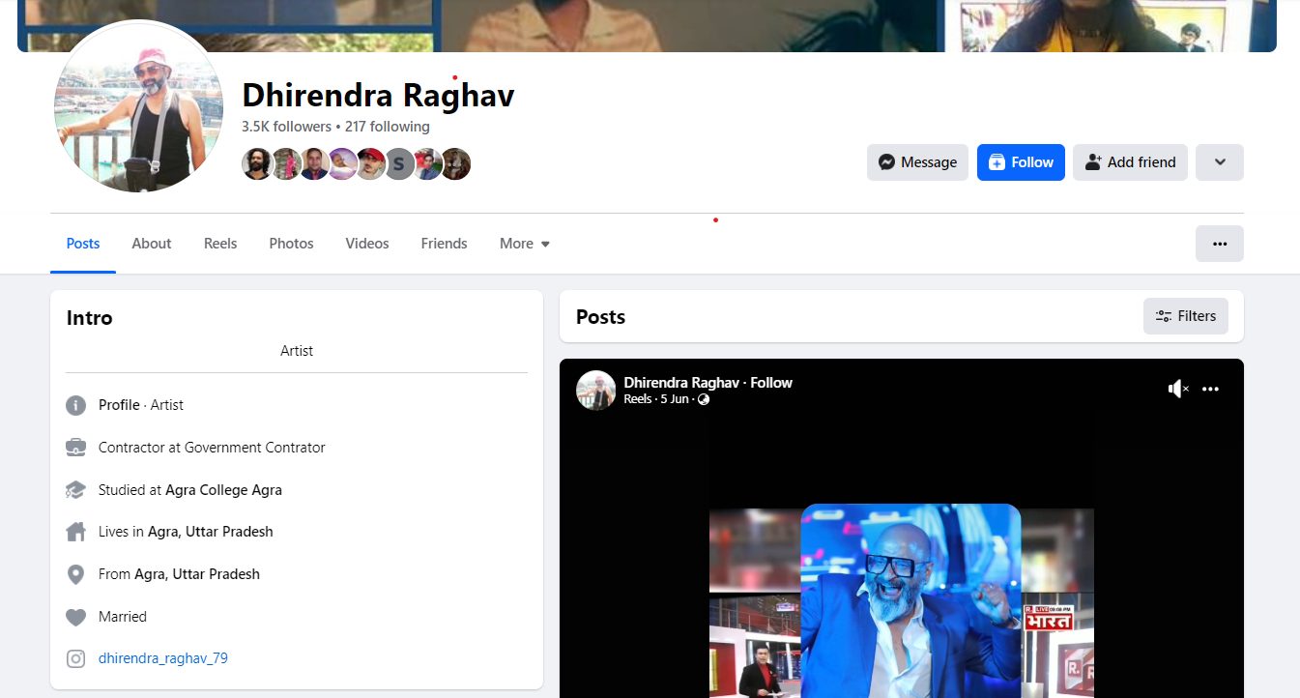The height and width of the screenshot is (698, 1300).
Task: Open the reel post's three-dot options
Action: tap(1211, 389)
